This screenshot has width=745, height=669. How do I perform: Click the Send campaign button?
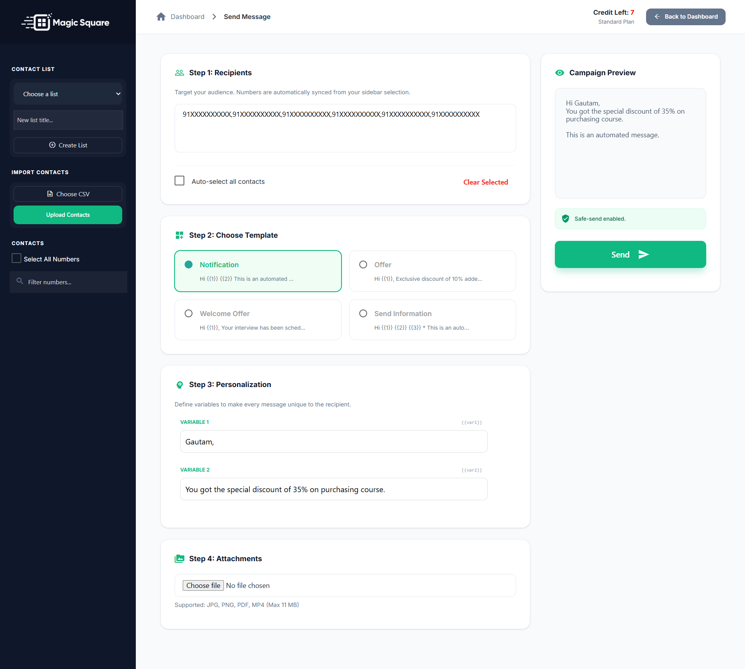tap(630, 254)
